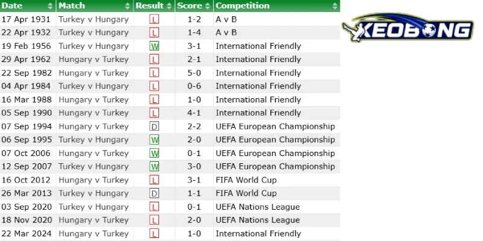This screenshot has height=241, width=483.
Task: Click the W result badge for 19 Feb 1956
Action: pyautogui.click(x=155, y=46)
